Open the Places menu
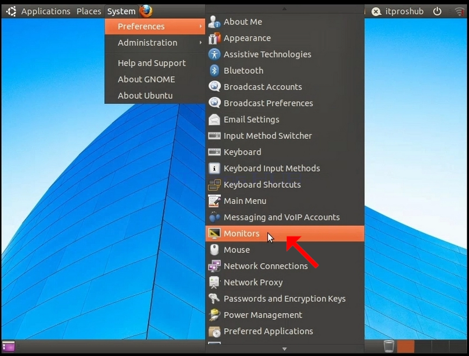The width and height of the screenshot is (469, 356). [x=89, y=12]
